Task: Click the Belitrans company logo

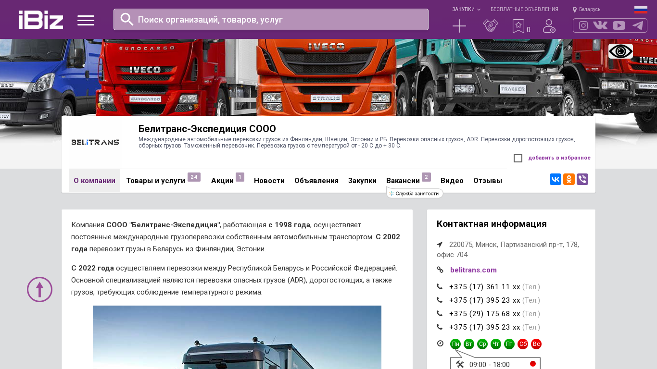Action: tap(95, 142)
